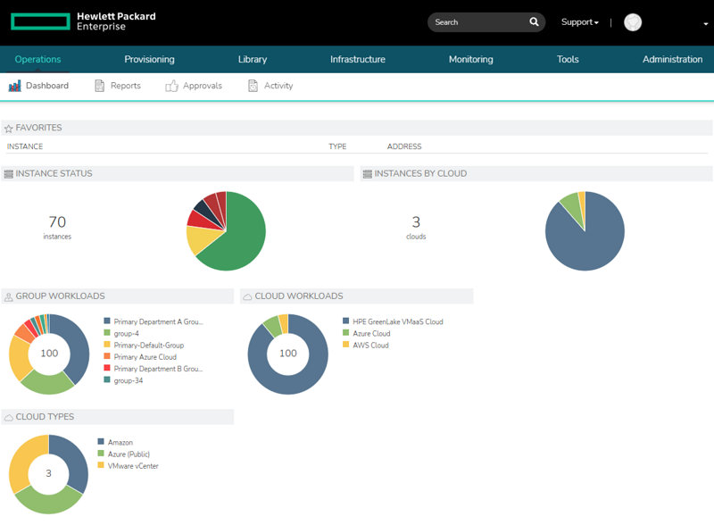Select HPE GreenLake VMaaS Cloud legend swatch

tap(346, 321)
